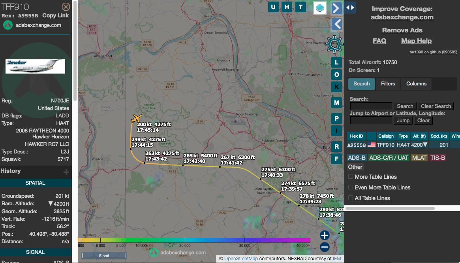Screen dimensions: 460x263
Task: Focus the Jump to Airport input field
Action: coord(371,121)
